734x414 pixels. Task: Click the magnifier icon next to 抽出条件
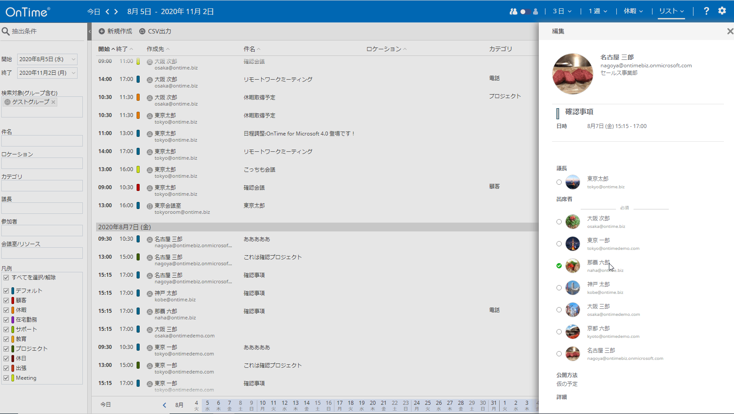[6, 31]
